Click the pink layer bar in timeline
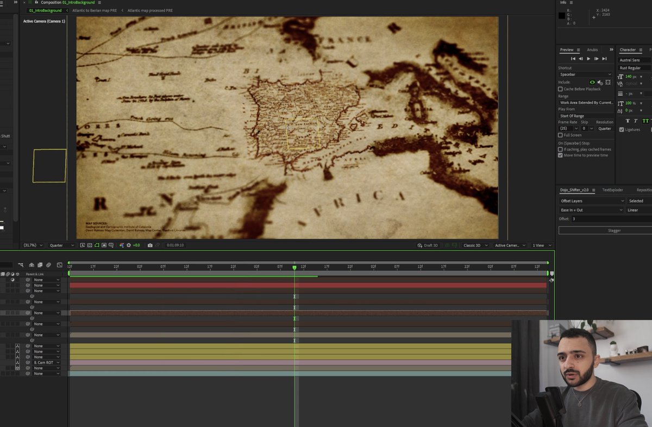Viewport: 652px width, 427px height. (291, 362)
